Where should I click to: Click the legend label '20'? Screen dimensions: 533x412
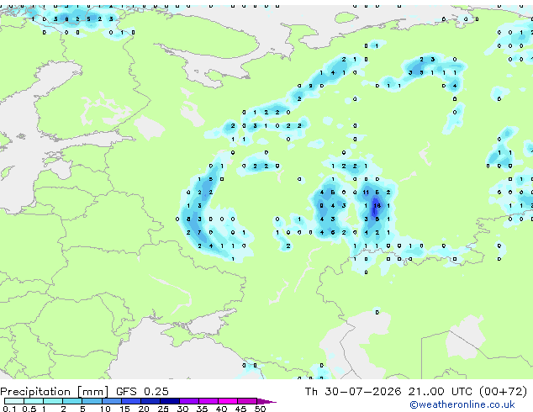pyautogui.click(x=144, y=409)
